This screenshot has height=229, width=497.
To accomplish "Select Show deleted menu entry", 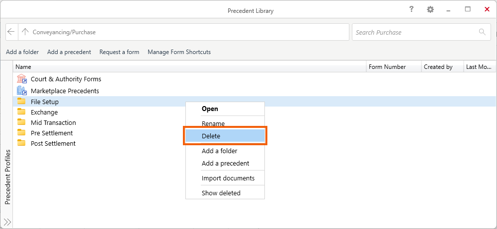I will [221, 193].
